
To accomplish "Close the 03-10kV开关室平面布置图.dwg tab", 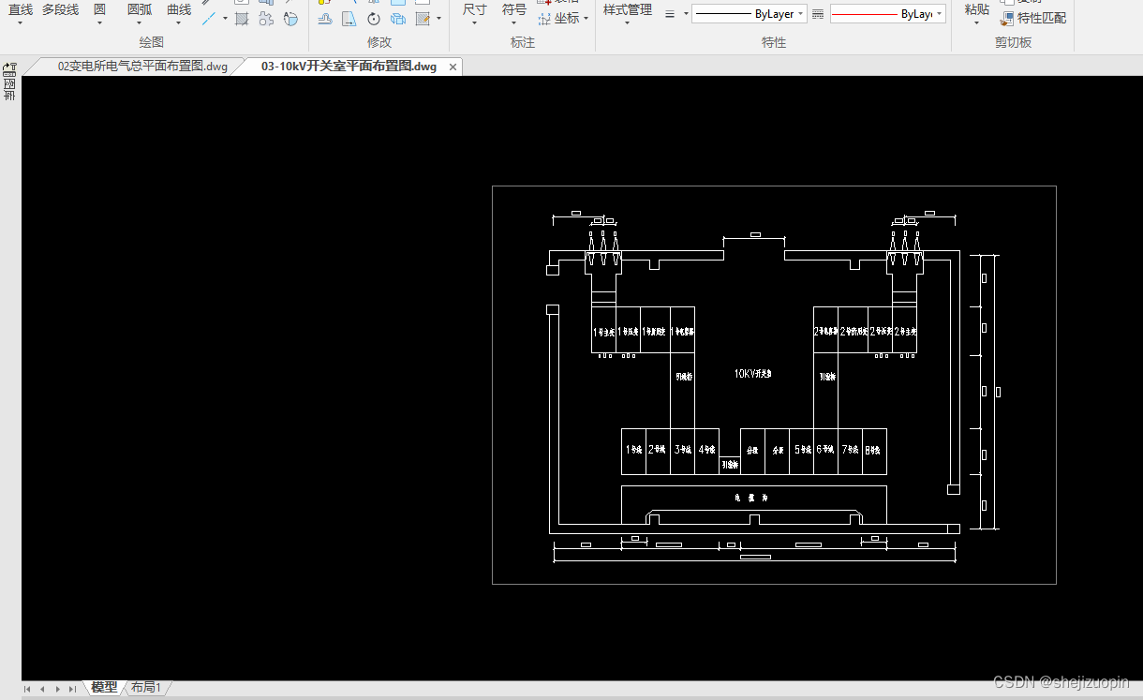I will pos(453,67).
